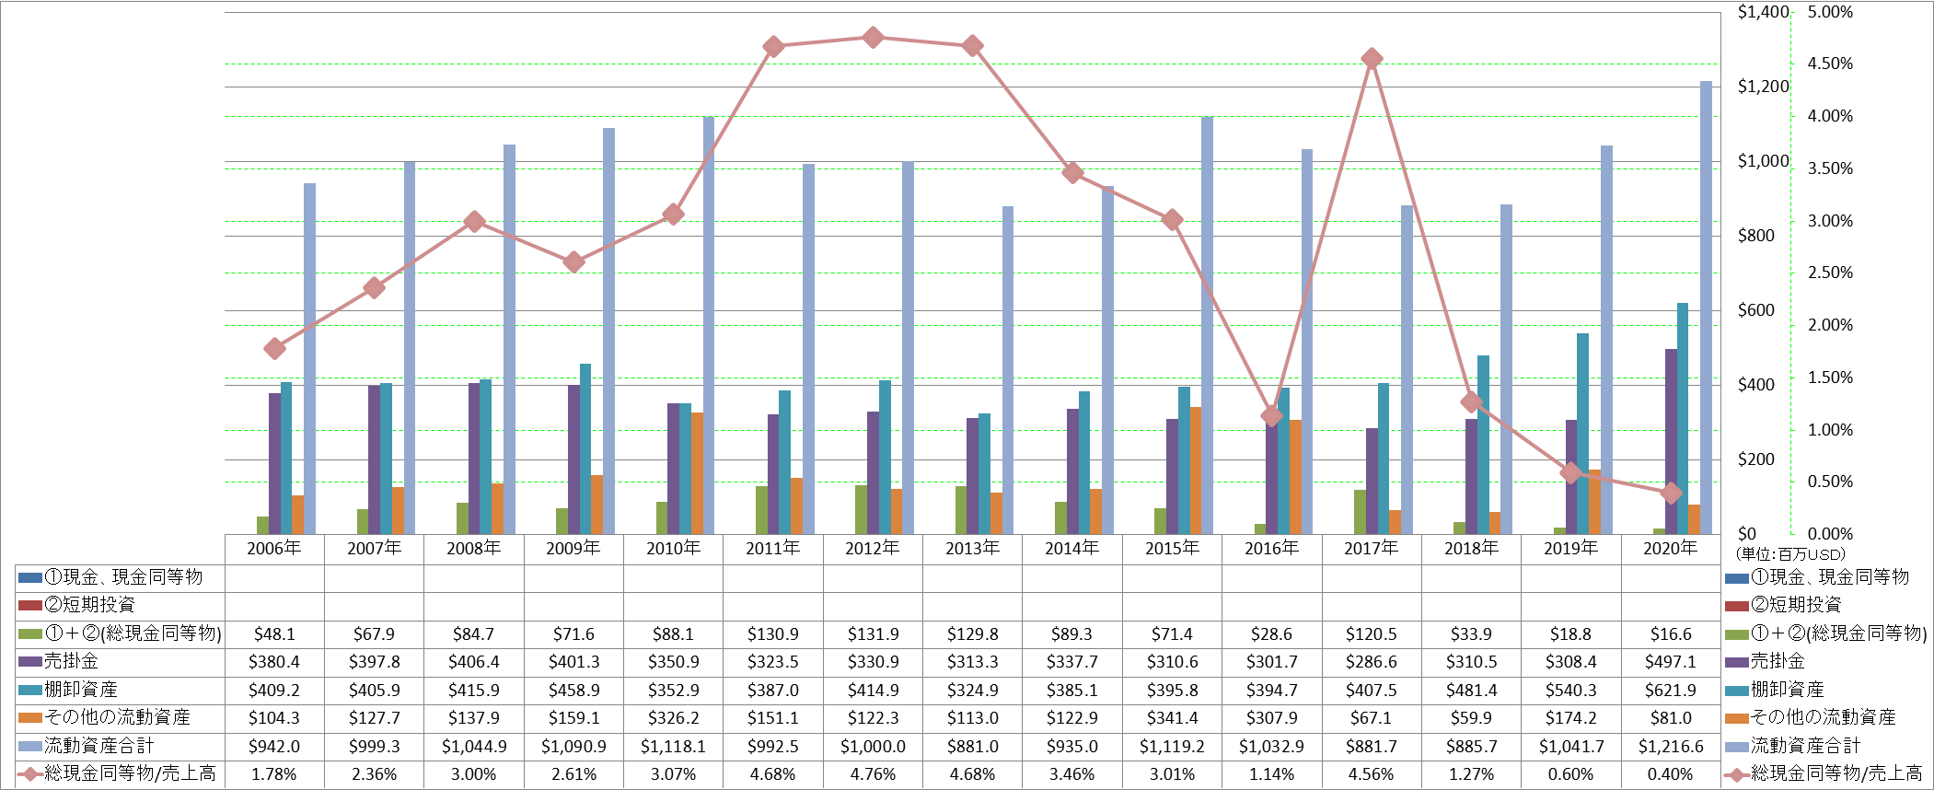The image size is (1934, 790).
Task: Click the left legend swatch for 流動資産合計
Action: coord(30,747)
